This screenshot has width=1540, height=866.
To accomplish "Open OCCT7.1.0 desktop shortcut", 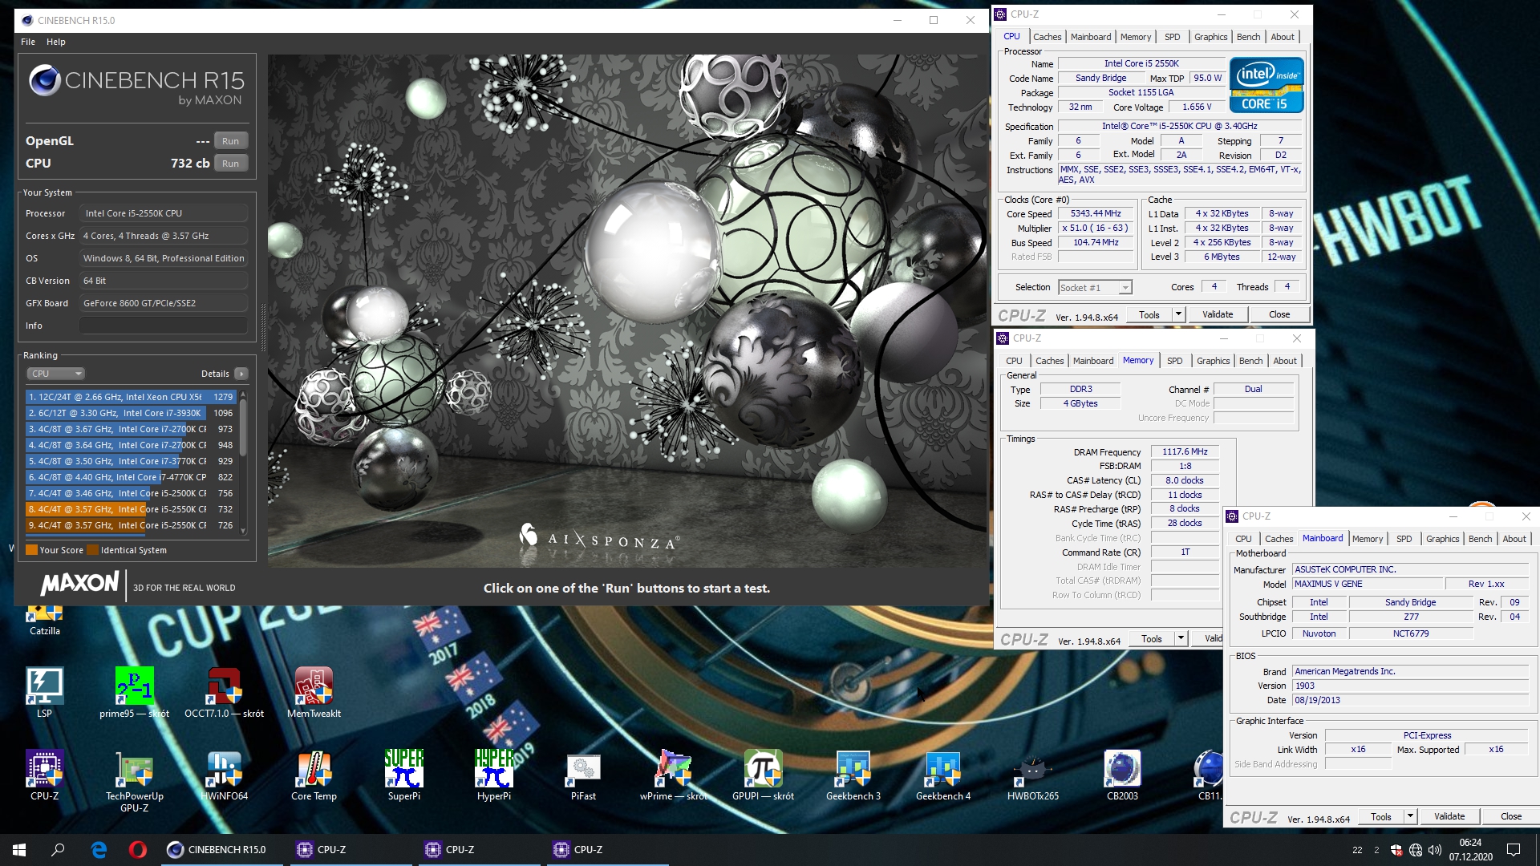I will (x=224, y=693).
